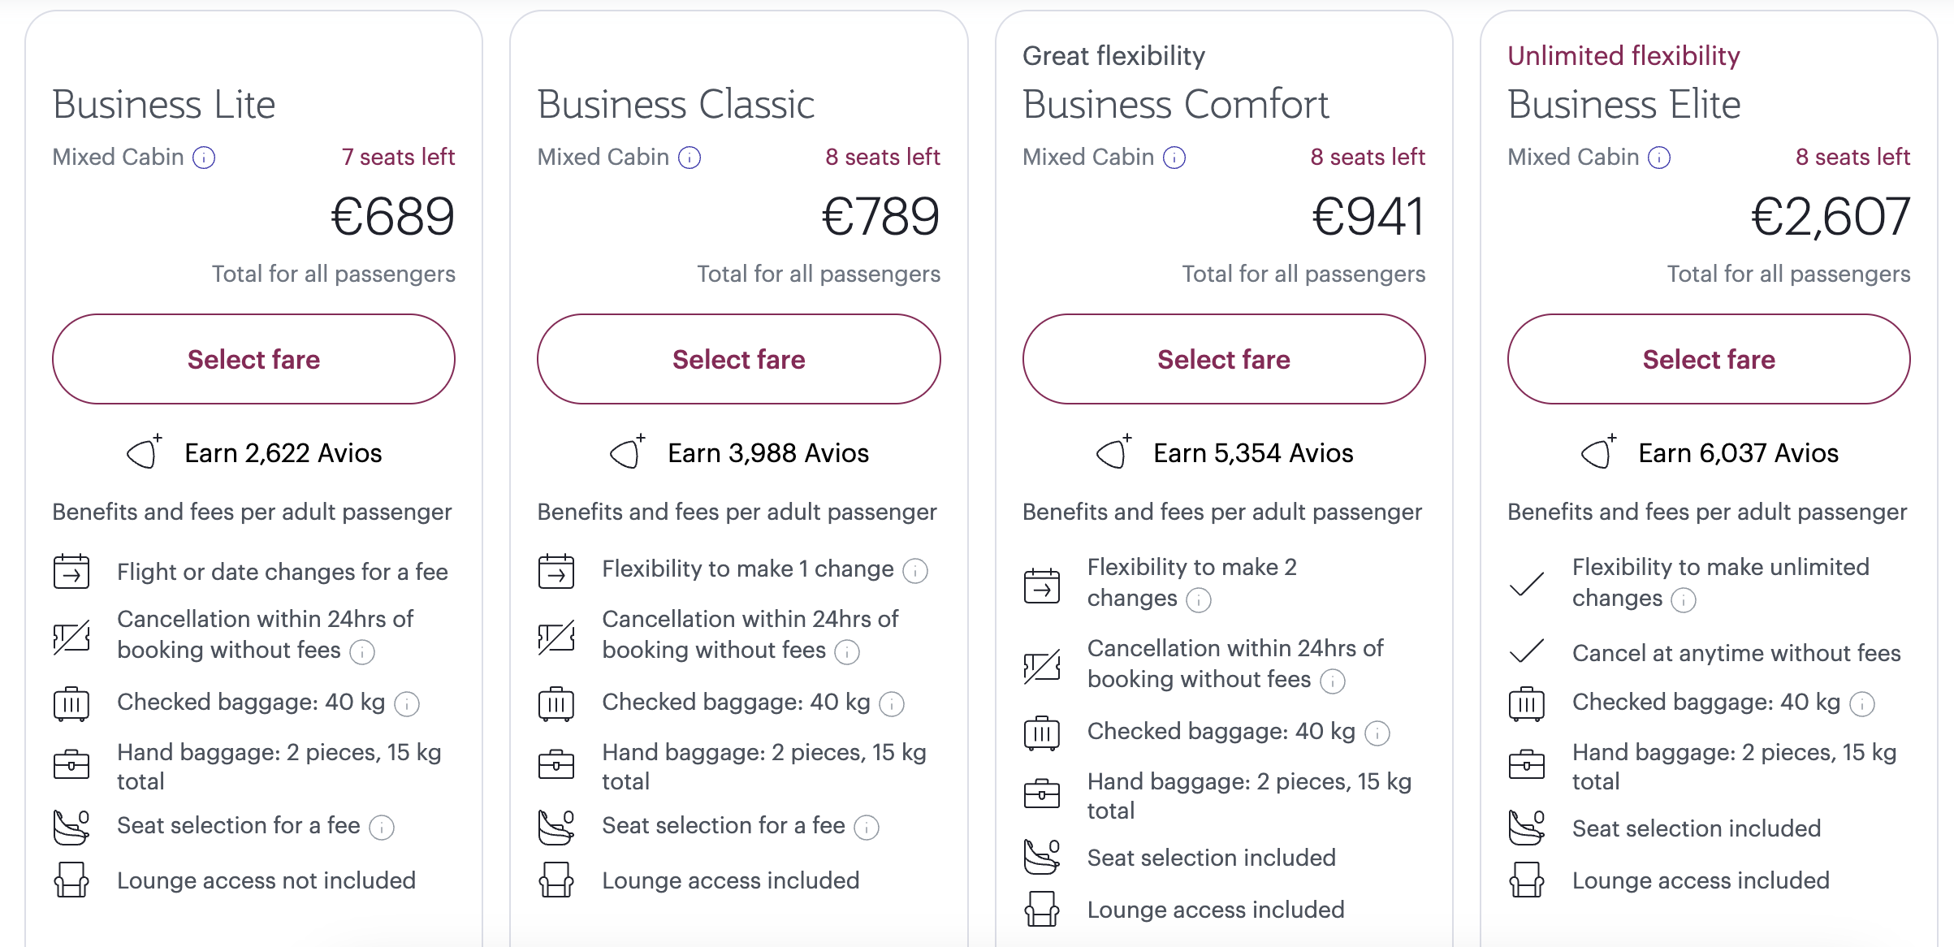Screen dimensions: 1954x947
Task: Open checked baggage info in Business Elite
Action: 1862,704
